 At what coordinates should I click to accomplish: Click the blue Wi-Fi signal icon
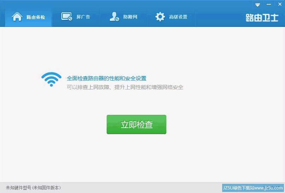tap(51, 79)
